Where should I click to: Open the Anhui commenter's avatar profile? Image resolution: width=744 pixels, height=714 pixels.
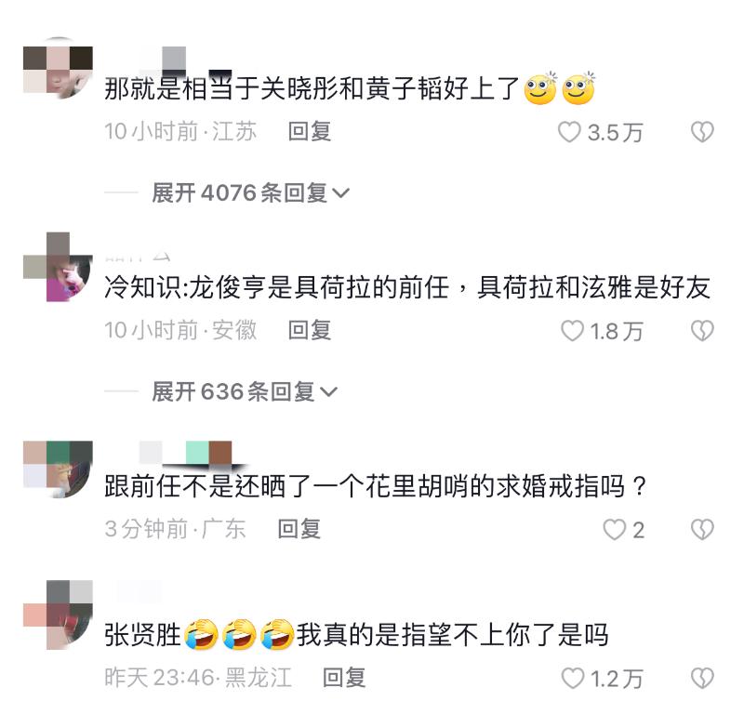[x=58, y=267]
